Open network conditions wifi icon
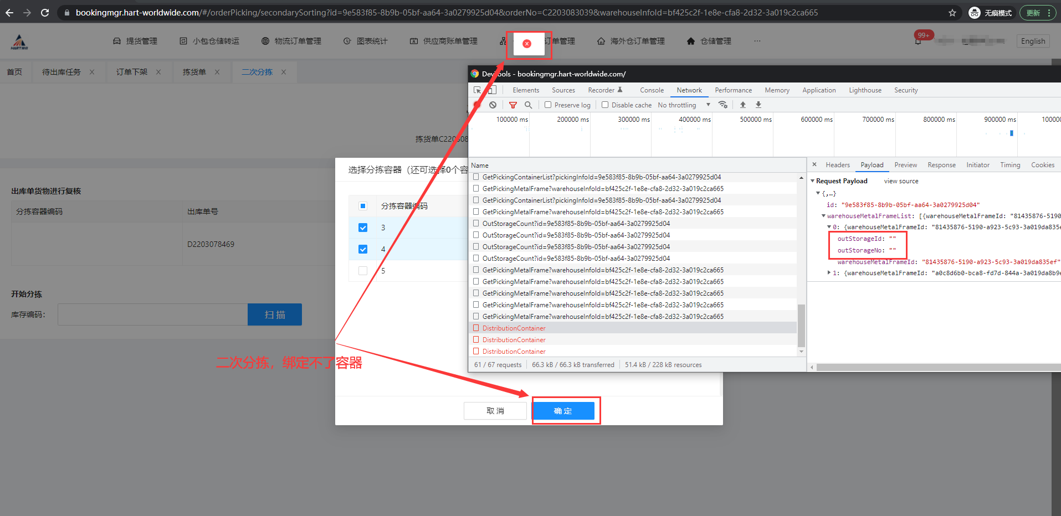Viewport: 1061px width, 516px height. pos(722,105)
